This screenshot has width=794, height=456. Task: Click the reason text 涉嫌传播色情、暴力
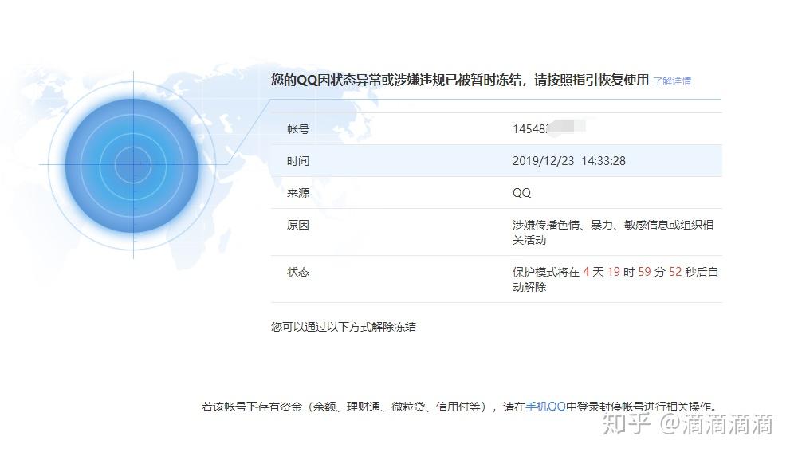coord(563,225)
